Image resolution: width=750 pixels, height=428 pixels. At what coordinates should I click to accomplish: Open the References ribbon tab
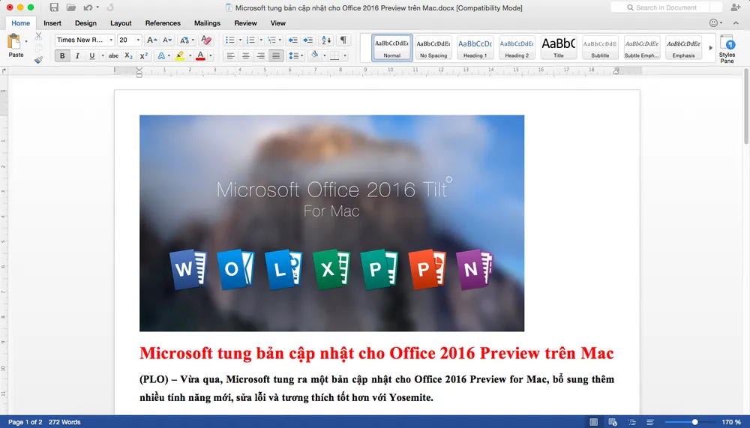(163, 23)
